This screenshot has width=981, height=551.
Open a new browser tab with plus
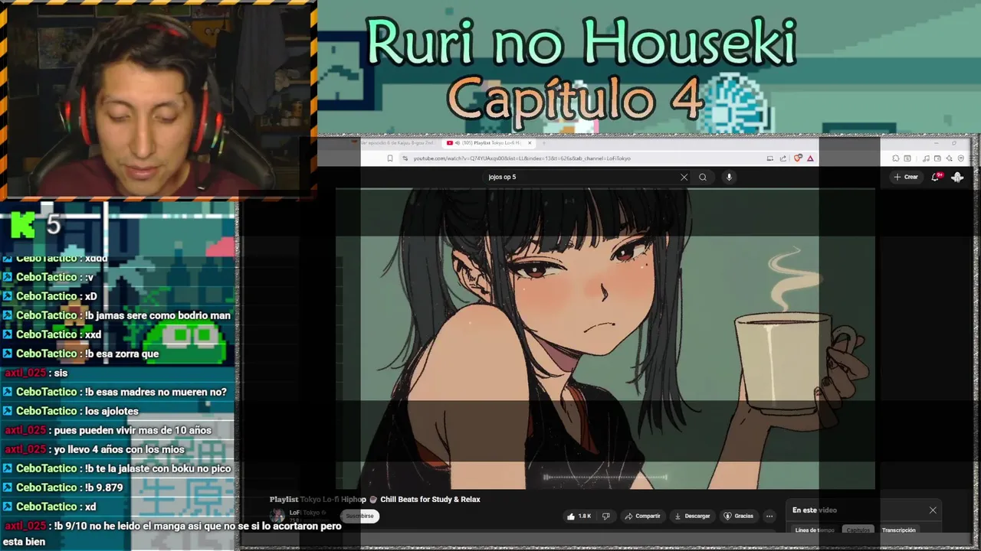point(544,143)
